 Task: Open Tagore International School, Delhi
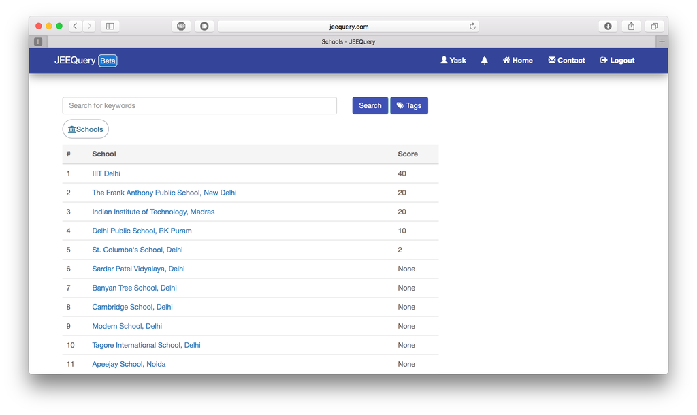coord(146,346)
